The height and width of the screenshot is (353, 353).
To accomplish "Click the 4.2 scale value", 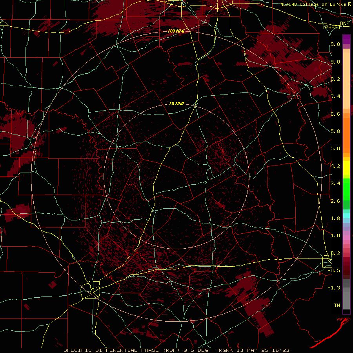I will tap(335, 166).
